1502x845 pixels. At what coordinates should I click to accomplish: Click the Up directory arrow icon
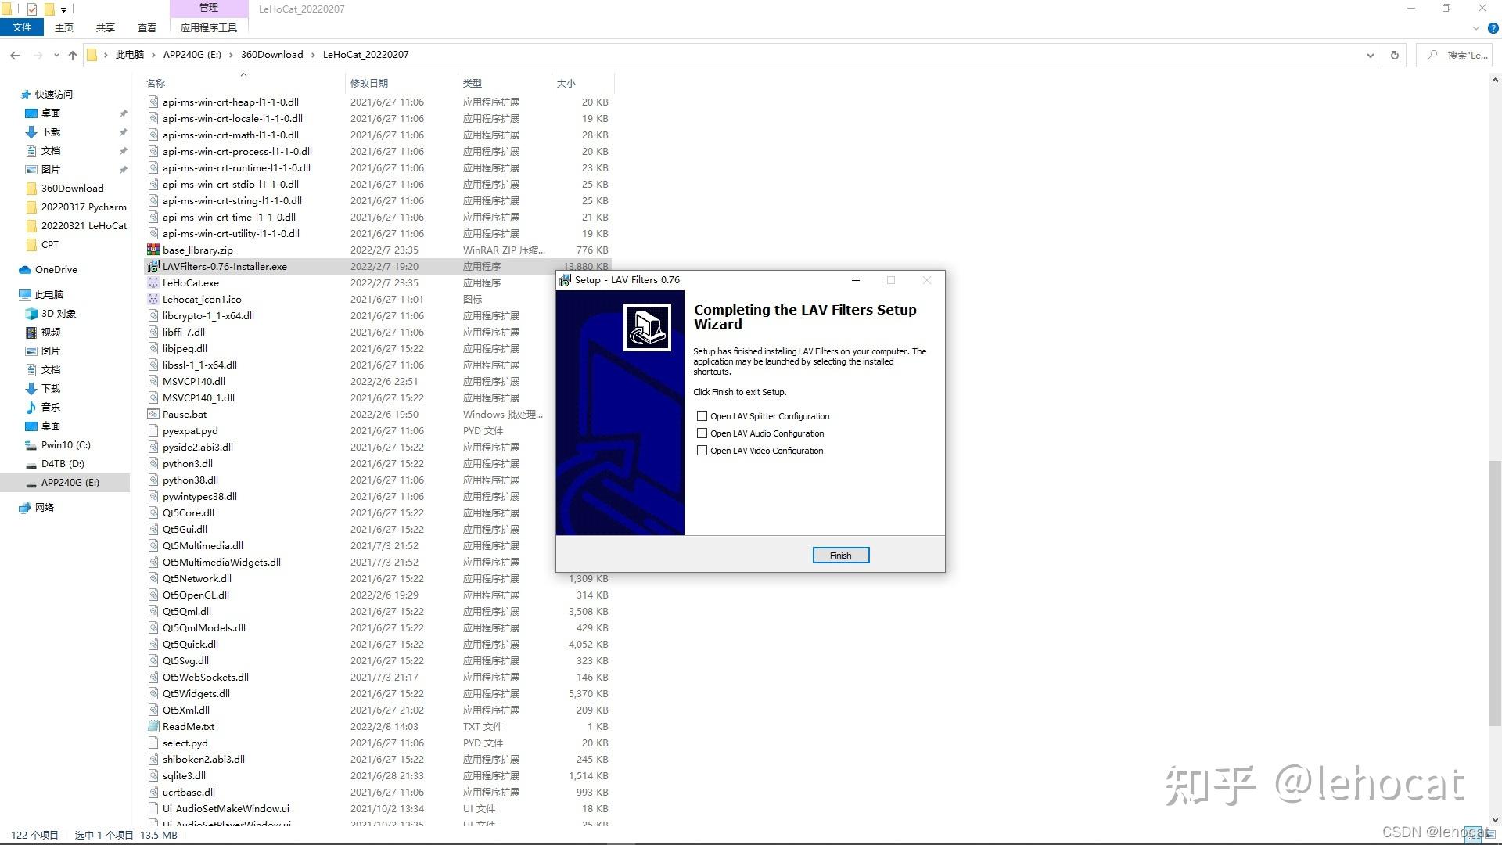pyautogui.click(x=73, y=55)
